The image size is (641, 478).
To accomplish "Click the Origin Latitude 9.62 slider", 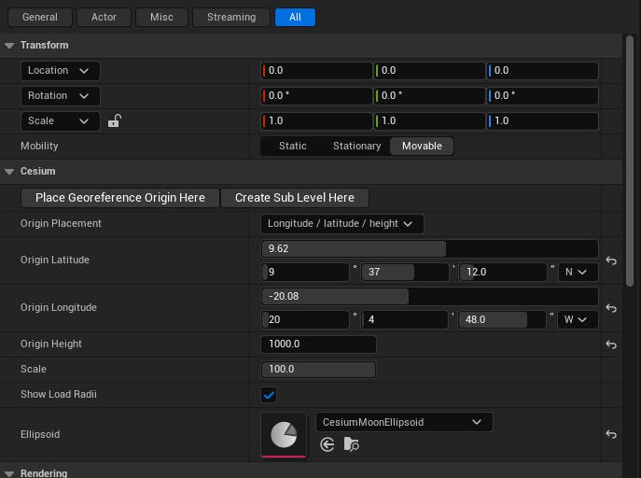I will (429, 248).
